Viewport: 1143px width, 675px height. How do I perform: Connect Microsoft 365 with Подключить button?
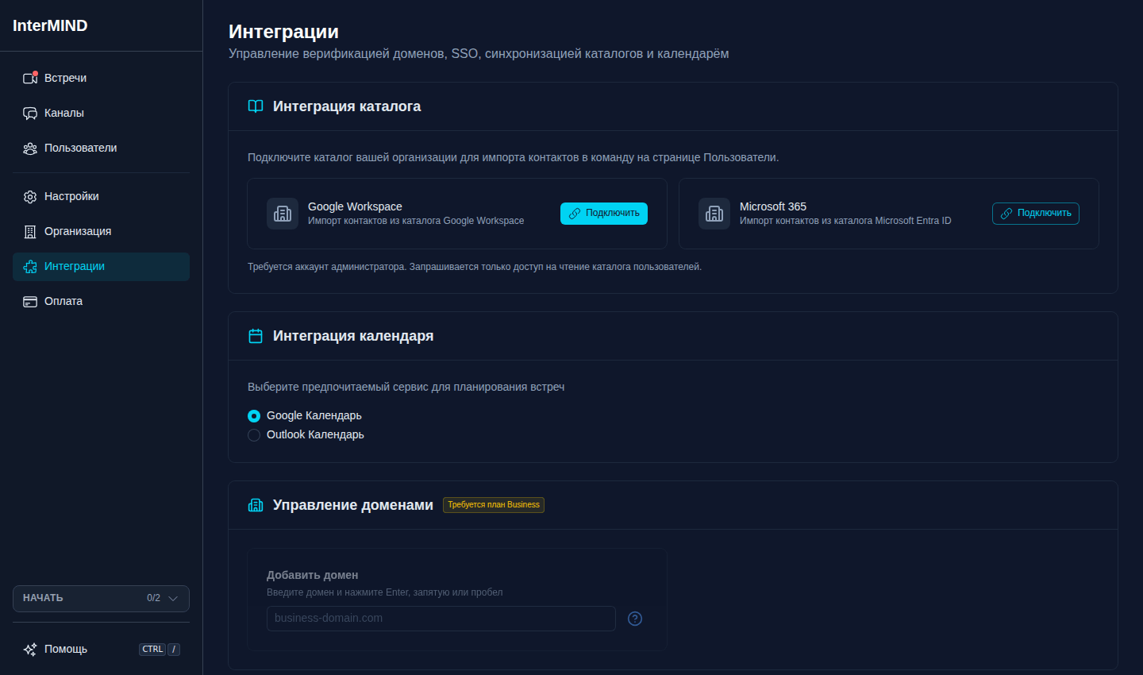pyautogui.click(x=1036, y=214)
